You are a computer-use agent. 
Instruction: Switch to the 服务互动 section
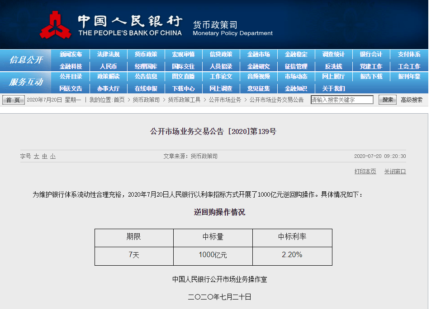tap(25, 83)
